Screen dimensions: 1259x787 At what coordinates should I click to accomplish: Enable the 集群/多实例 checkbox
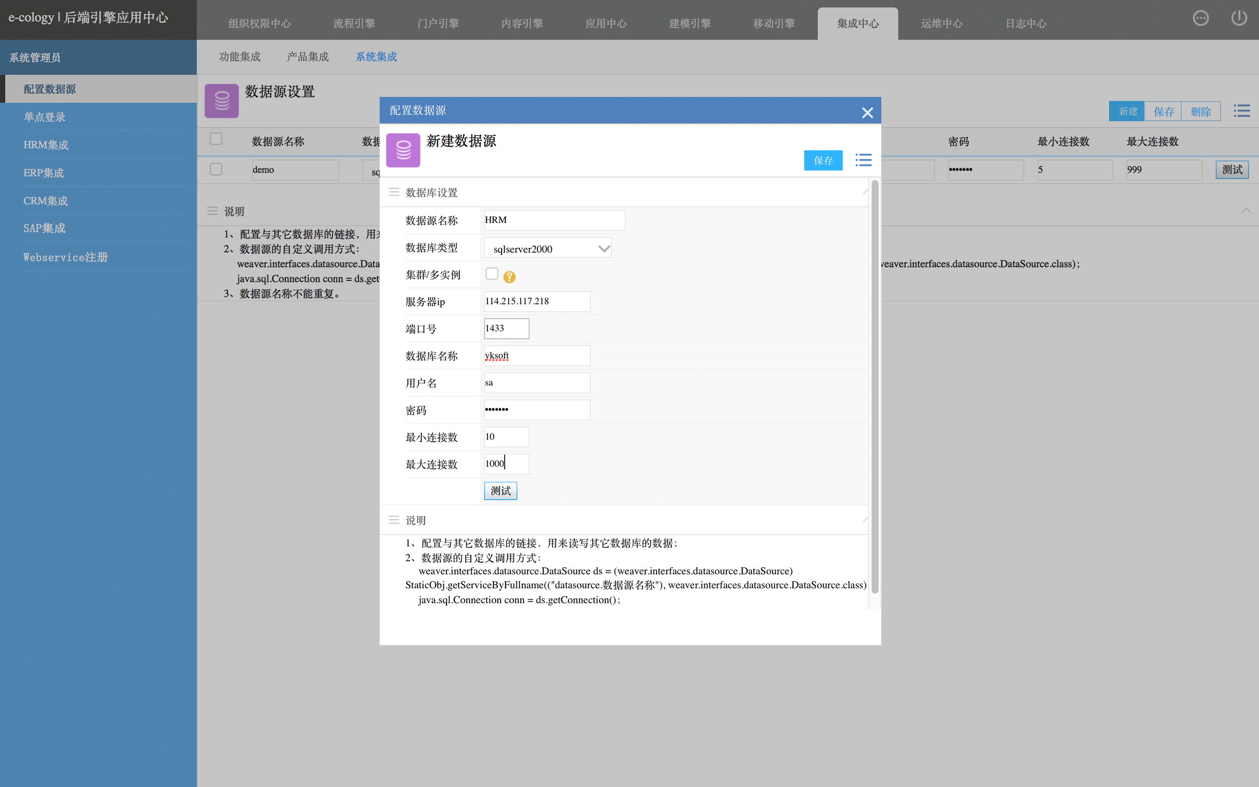492,274
